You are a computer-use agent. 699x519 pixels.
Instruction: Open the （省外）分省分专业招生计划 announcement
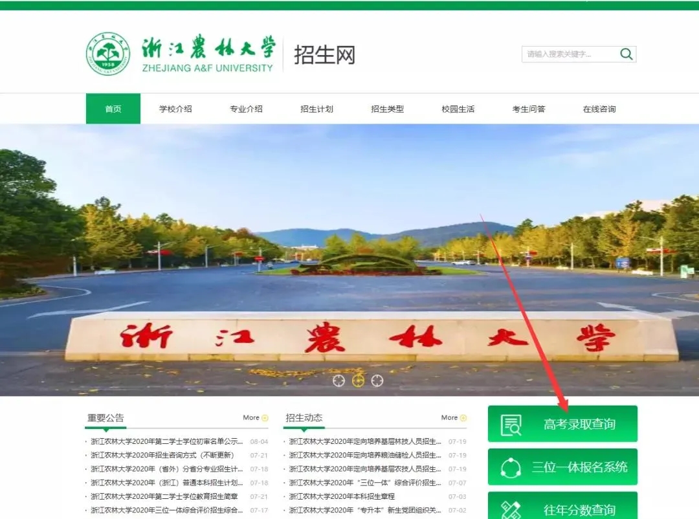click(x=167, y=469)
